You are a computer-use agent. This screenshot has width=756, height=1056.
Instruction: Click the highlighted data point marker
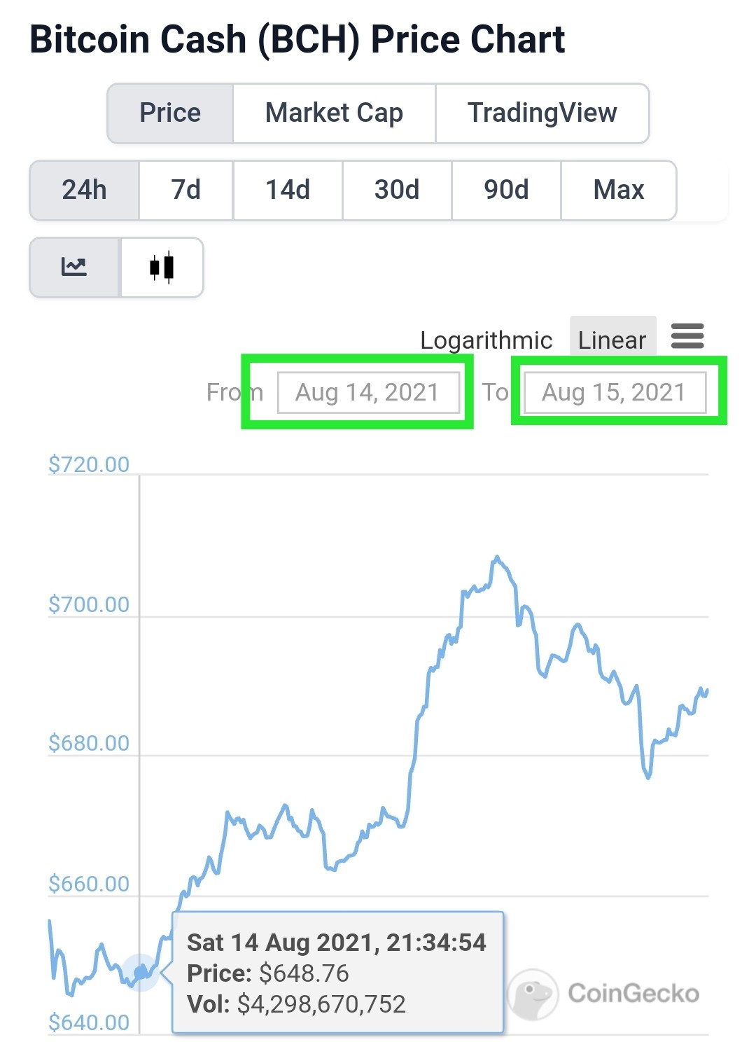[141, 973]
